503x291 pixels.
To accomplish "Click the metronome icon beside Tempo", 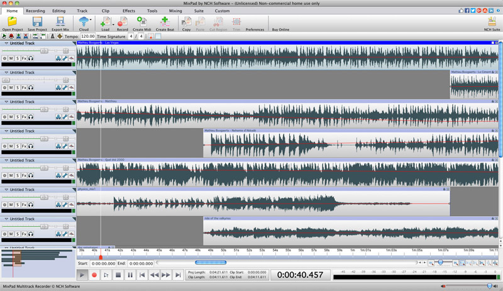I will point(53,36).
